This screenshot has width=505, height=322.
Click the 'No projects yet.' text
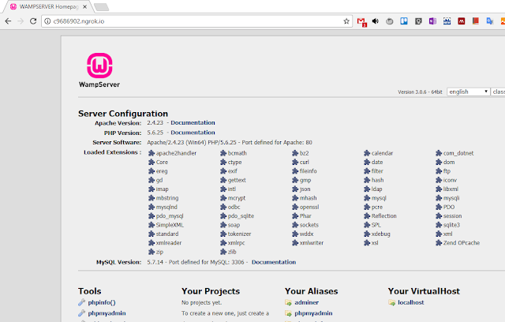202,303
